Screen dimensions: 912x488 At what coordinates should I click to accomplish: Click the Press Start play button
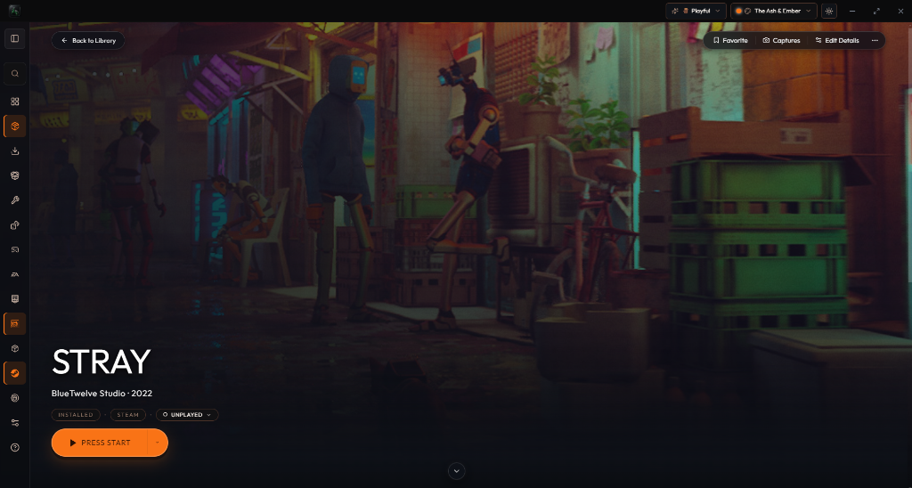click(x=100, y=443)
